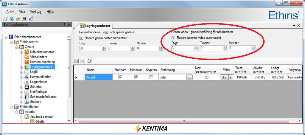The width and height of the screenshot is (305, 135).
Task: Open the Visa menu
Action: point(22,12)
